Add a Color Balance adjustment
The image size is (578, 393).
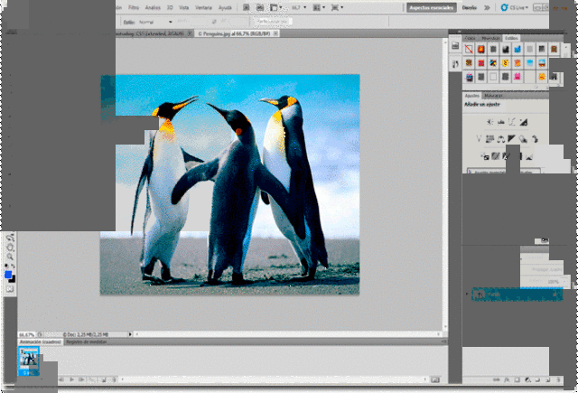[500, 139]
